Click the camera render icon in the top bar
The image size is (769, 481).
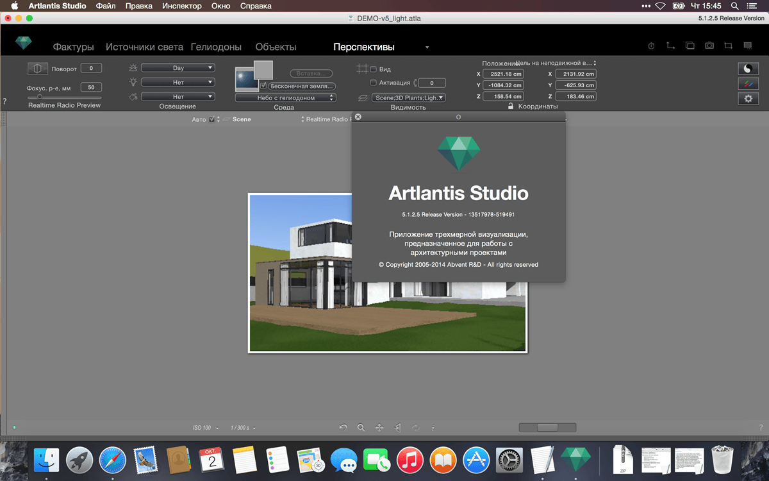[x=709, y=46]
